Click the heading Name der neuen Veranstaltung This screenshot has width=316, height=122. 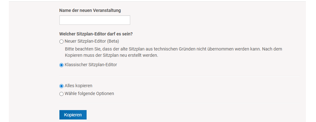90,11
